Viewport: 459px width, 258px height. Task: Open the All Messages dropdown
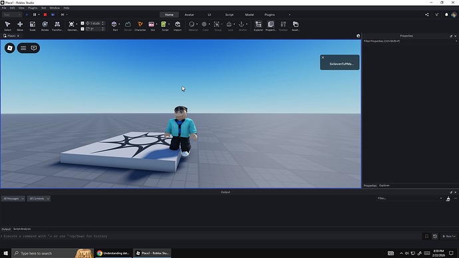(13, 199)
